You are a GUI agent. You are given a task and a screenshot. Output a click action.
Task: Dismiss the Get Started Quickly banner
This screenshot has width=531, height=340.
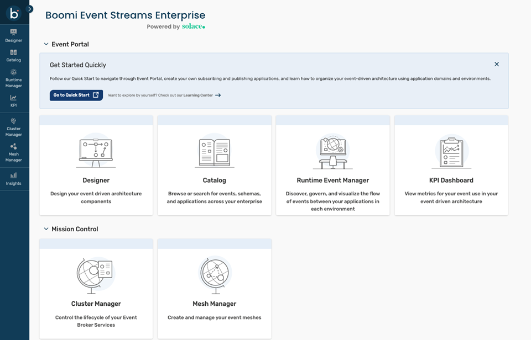pyautogui.click(x=496, y=64)
